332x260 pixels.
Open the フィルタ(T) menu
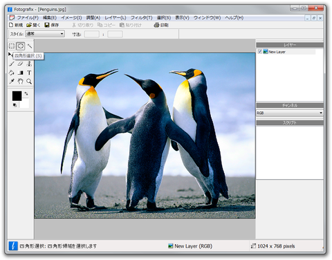142,18
